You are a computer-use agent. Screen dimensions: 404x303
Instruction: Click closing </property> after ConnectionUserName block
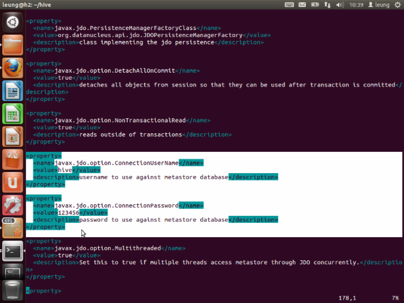tap(46, 184)
